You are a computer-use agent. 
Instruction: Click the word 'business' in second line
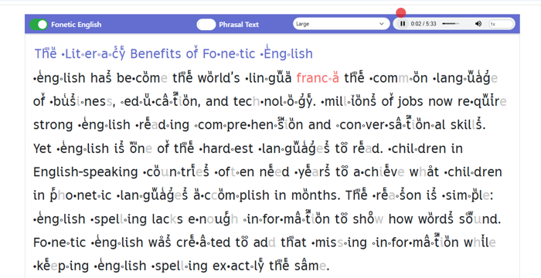(x=82, y=101)
